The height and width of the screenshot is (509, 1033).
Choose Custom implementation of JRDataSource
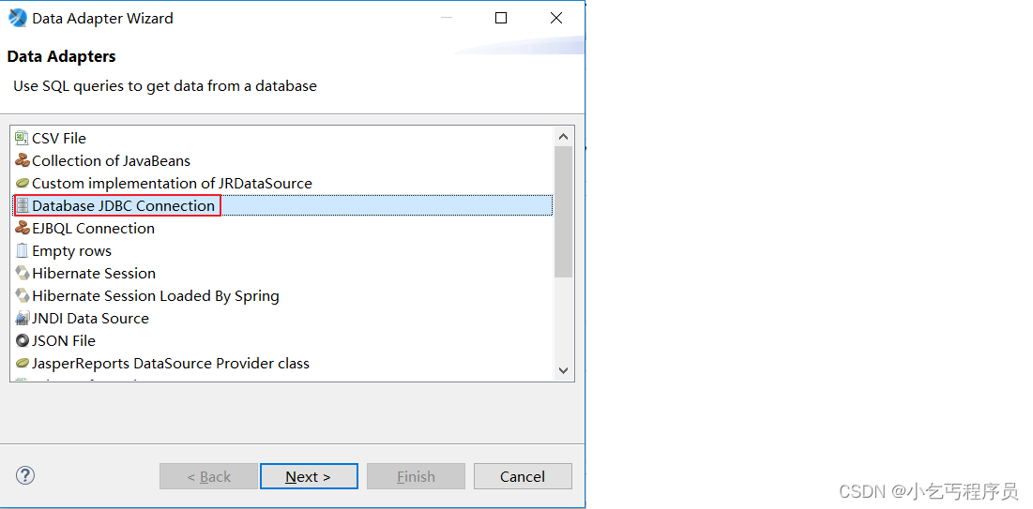tap(282, 183)
